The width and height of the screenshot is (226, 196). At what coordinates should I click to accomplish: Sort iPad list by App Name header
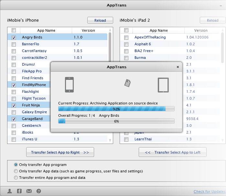tap(158, 30)
